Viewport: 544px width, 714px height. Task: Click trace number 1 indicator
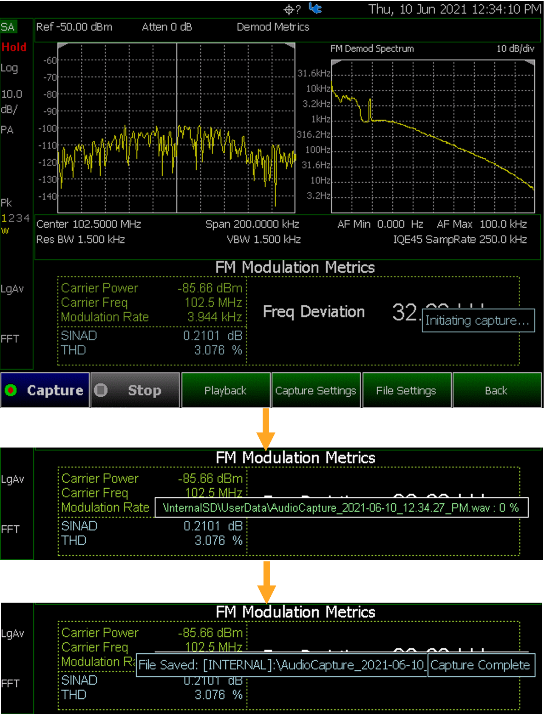[x=4, y=218]
